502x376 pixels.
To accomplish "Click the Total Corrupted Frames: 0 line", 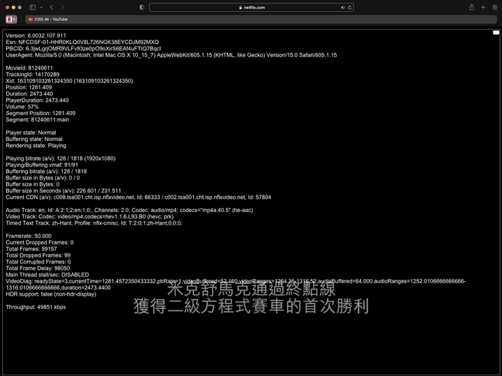I will point(38,262).
